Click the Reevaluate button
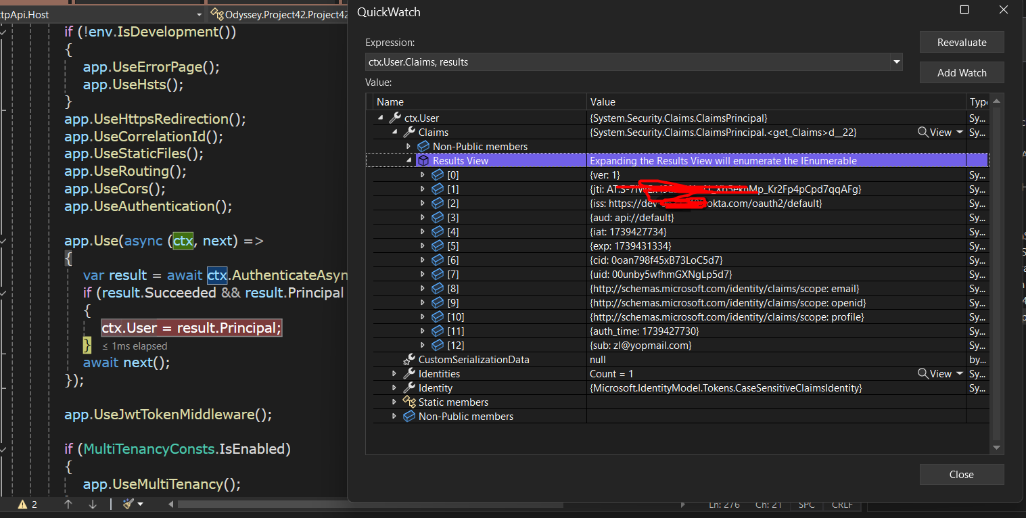This screenshot has width=1026, height=518. (x=961, y=42)
